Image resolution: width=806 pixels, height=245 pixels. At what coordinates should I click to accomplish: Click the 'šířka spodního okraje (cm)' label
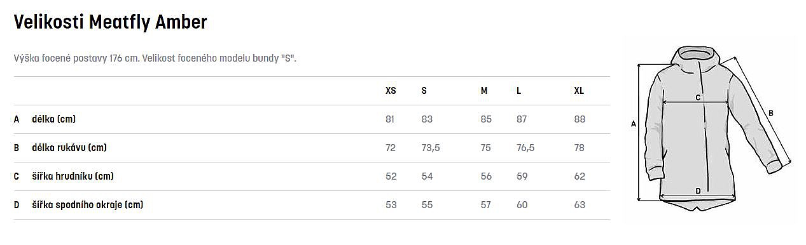click(88, 205)
